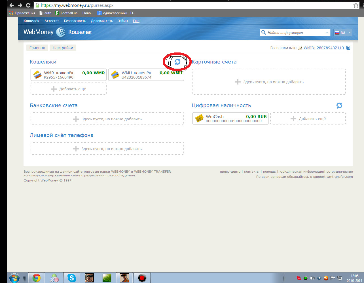Open the юридическая информация footer link
364x283 pixels.
[302, 172]
